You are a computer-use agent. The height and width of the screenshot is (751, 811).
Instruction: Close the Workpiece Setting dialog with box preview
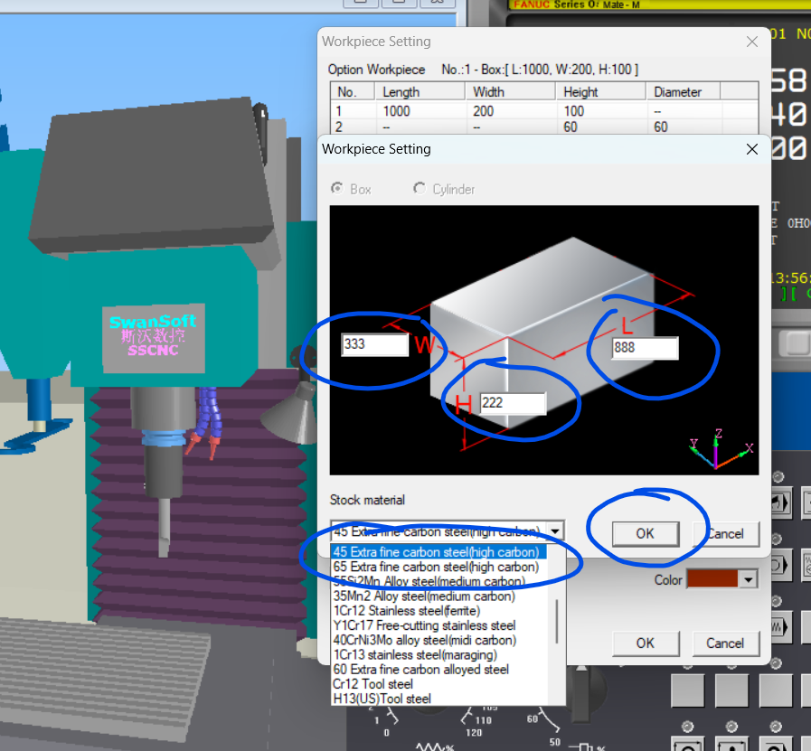pos(751,149)
